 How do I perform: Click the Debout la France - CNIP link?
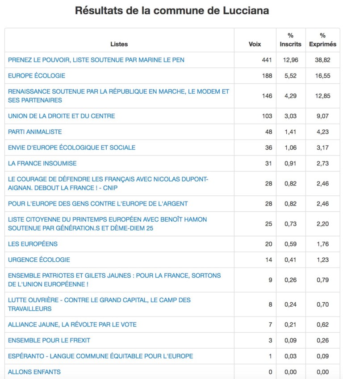coord(108,183)
